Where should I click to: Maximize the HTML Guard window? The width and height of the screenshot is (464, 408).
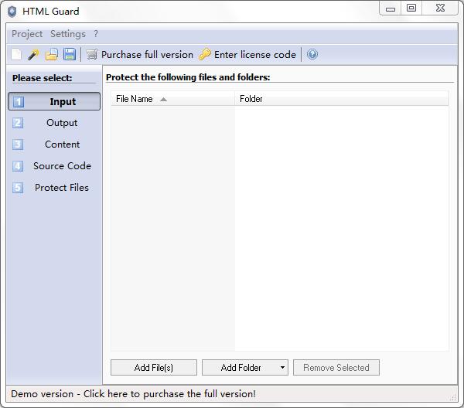click(411, 8)
